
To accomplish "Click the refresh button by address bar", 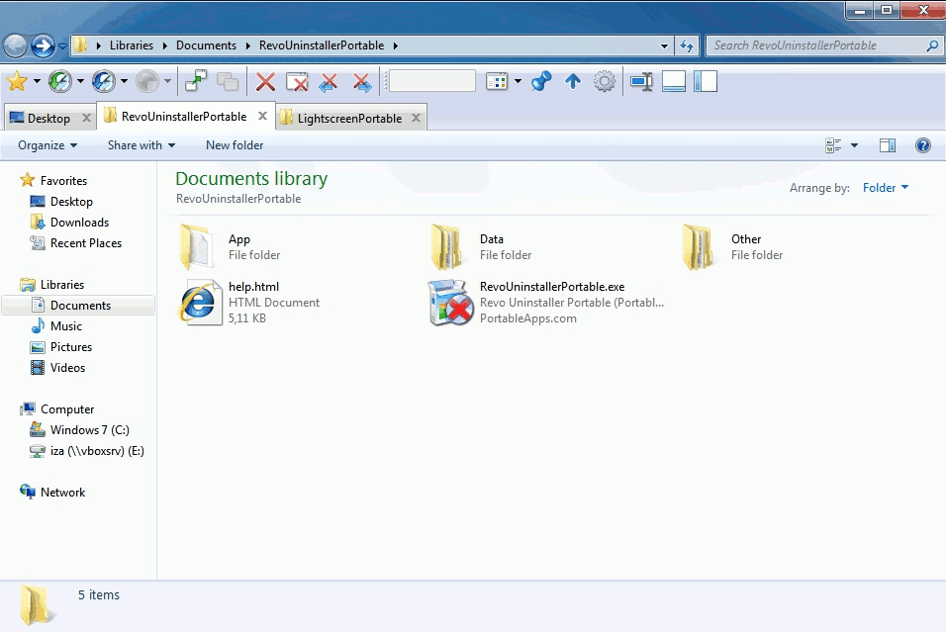I will [x=687, y=45].
